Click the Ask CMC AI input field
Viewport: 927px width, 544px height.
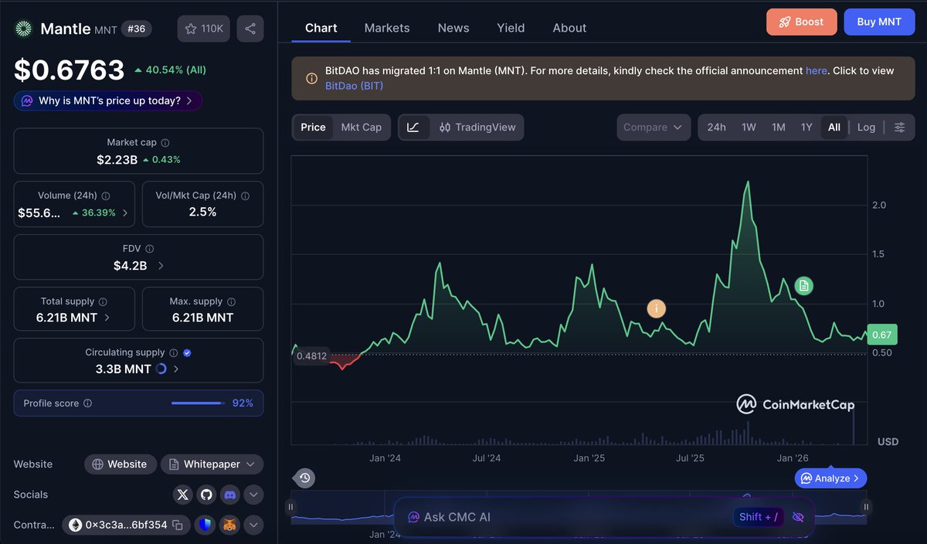(x=604, y=517)
